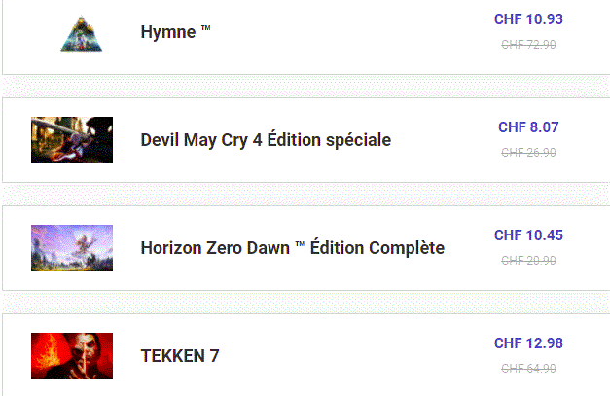Select the TEKKEN 7 cover thumbnail

(72, 356)
